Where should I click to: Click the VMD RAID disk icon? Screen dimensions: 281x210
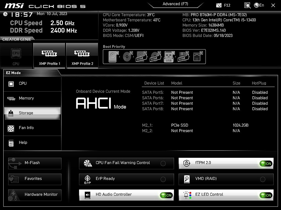tap(187, 179)
